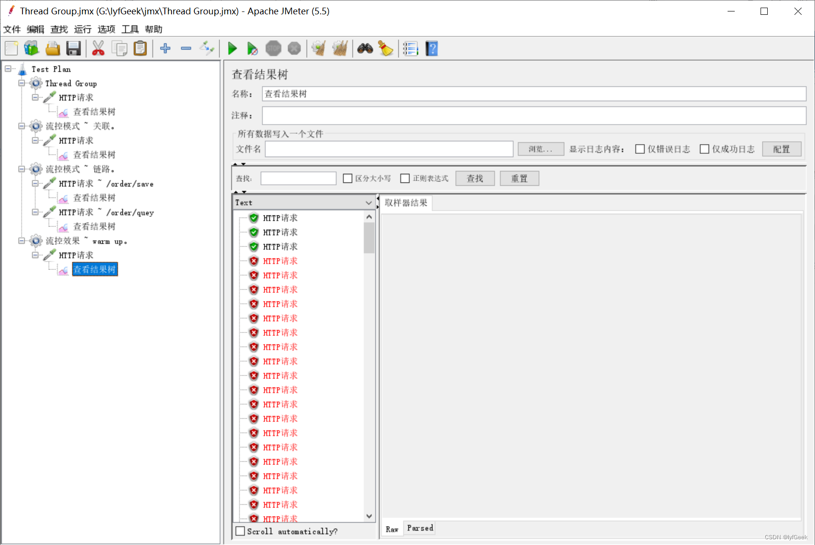Open Help with question mark icon

[432, 48]
